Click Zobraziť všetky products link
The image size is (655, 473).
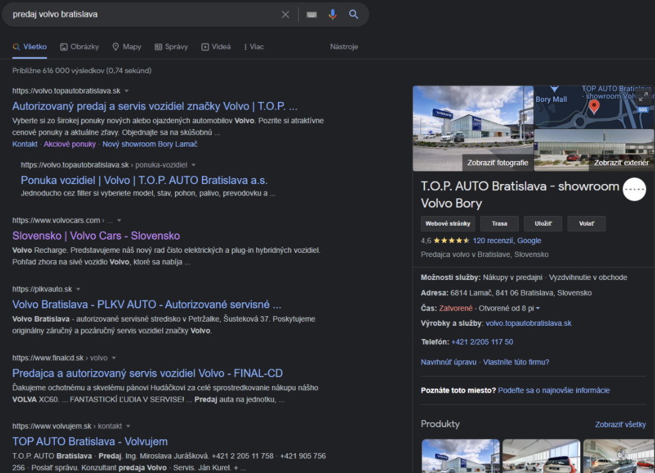tap(621, 425)
